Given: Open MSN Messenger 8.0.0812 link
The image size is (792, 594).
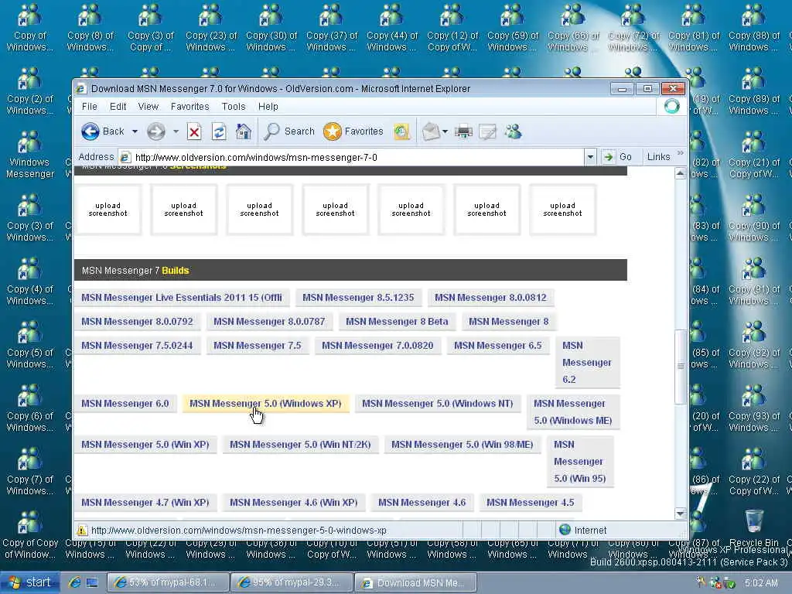Looking at the screenshot, I should coord(490,298).
